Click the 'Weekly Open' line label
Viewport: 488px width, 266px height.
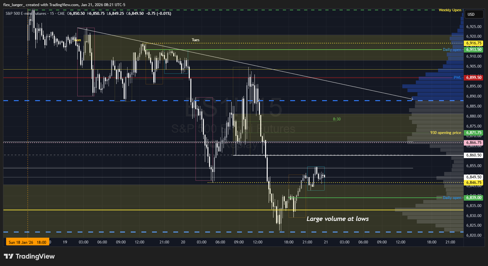pyautogui.click(x=450, y=10)
